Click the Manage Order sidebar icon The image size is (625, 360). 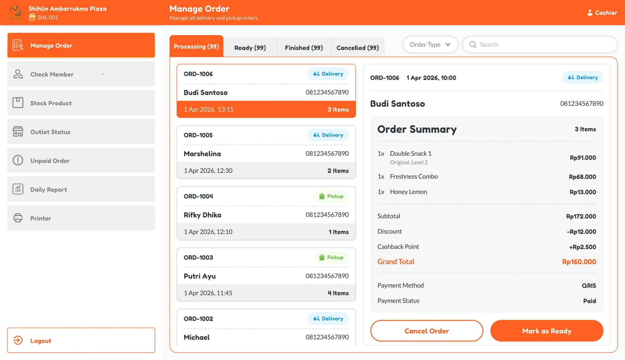(18, 45)
